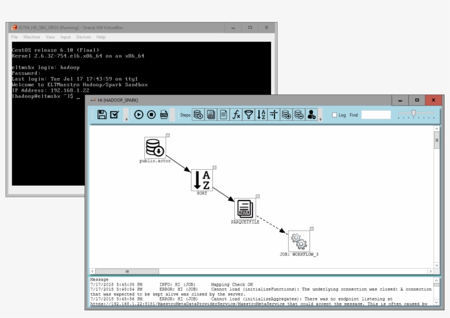Screen dimensions: 450x318
Task: Click the 'Mapping Check OK' log line
Action: coord(172,284)
